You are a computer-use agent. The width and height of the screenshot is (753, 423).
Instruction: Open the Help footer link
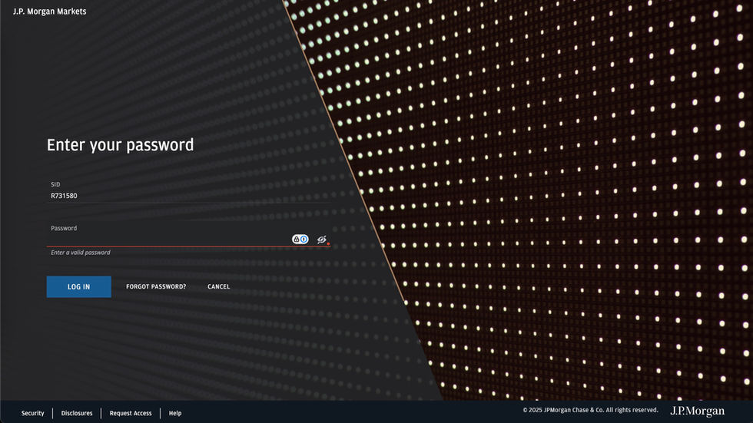(x=175, y=413)
